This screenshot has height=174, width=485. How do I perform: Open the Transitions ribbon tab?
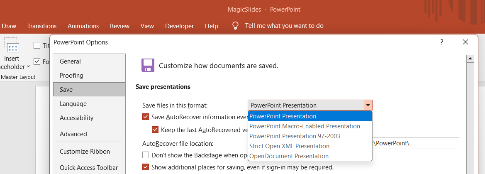(x=42, y=26)
